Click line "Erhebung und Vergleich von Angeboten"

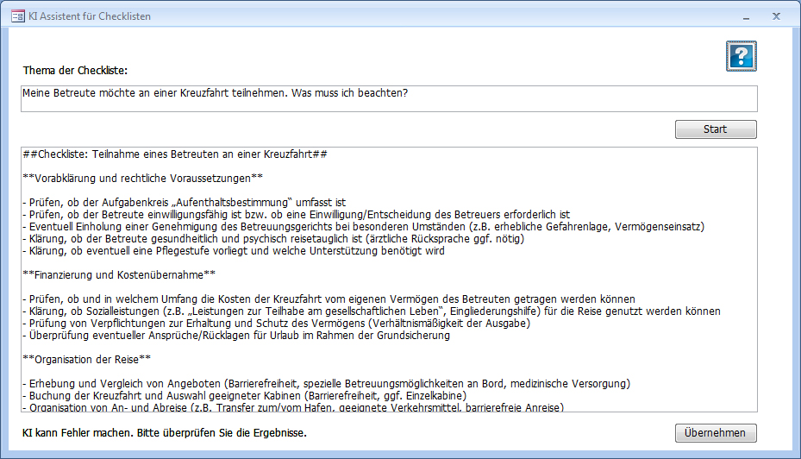coord(327,384)
